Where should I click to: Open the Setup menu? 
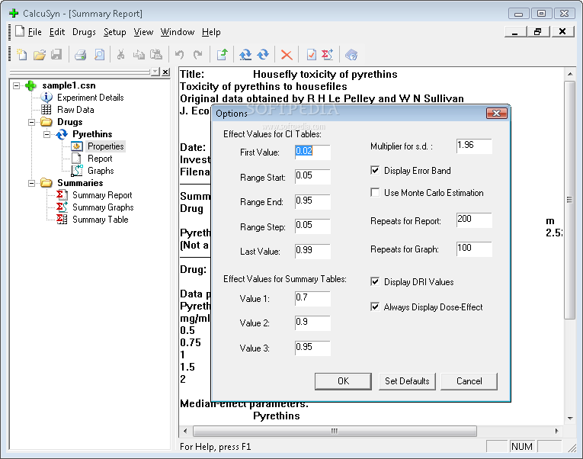[x=114, y=32]
